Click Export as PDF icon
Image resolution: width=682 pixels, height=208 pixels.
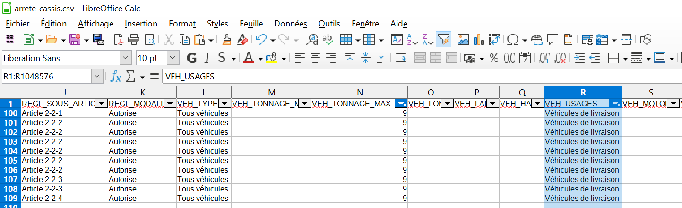119,39
